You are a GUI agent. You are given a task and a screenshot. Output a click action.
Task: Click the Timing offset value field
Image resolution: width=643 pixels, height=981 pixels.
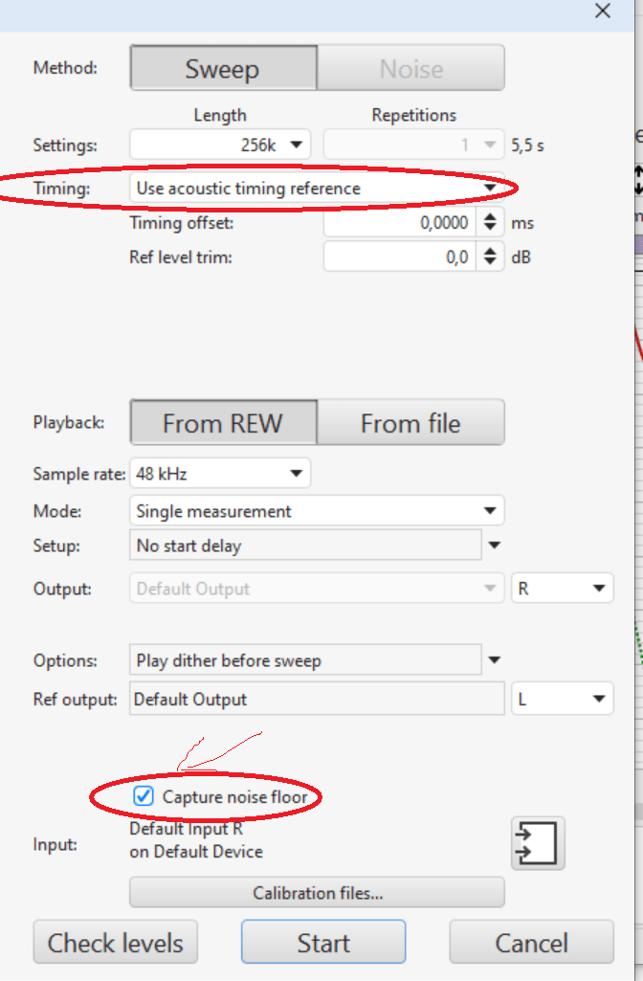point(400,223)
